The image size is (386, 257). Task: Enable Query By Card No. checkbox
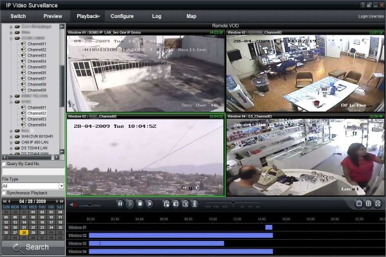click(4, 164)
